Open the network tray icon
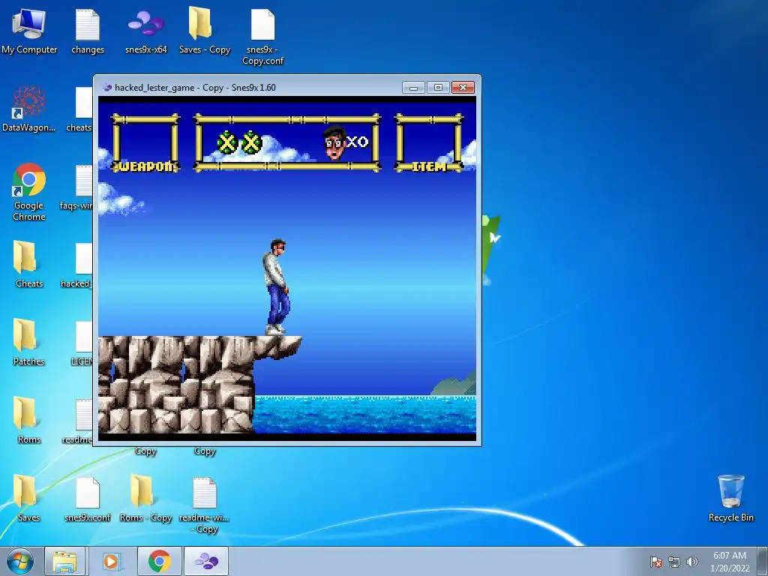768x576 pixels. coord(674,562)
